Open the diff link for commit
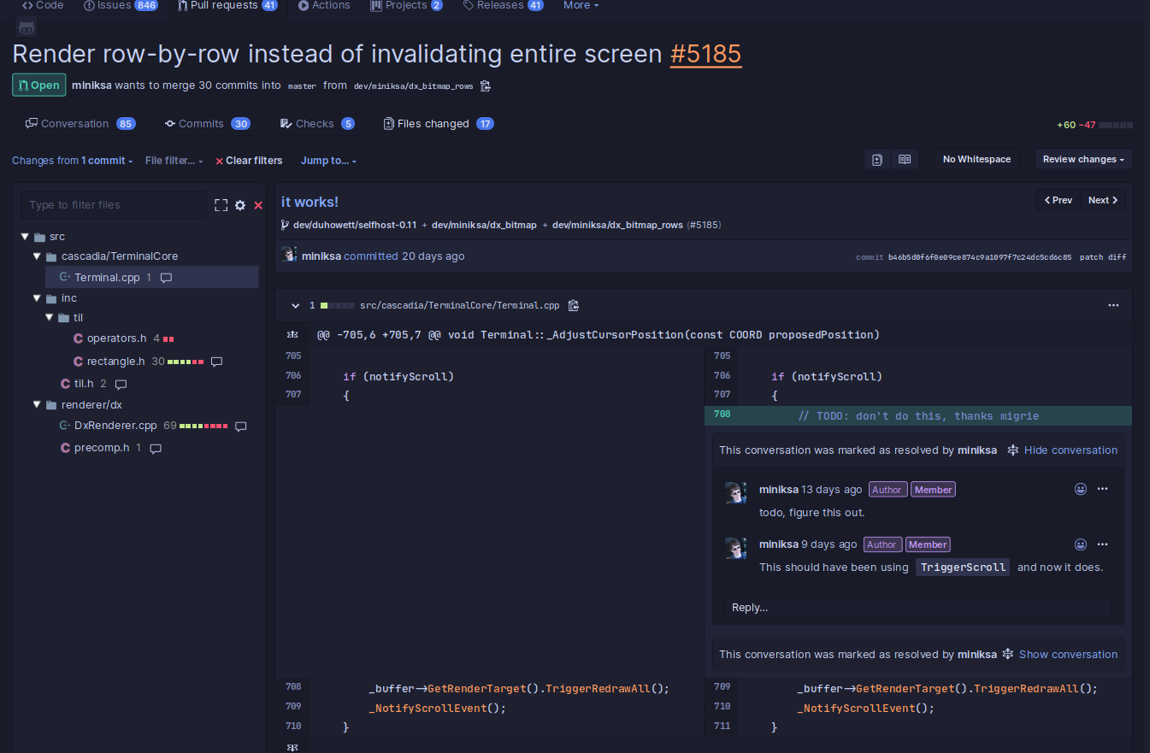 point(1118,257)
